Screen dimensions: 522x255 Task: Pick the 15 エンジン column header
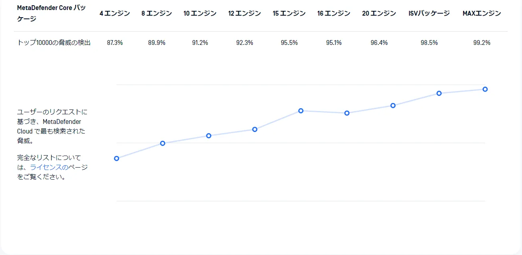click(289, 13)
